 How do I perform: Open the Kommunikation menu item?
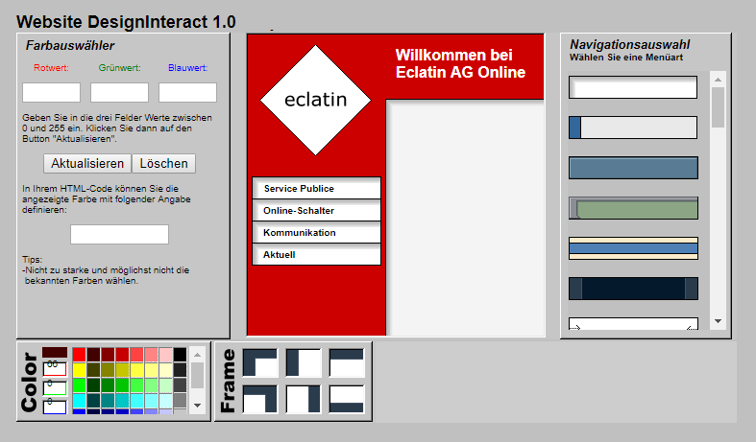(316, 233)
